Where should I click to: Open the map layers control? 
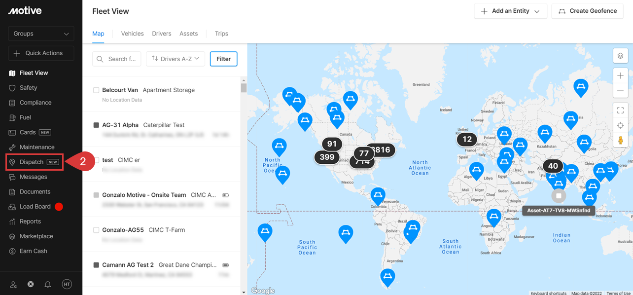pos(620,56)
